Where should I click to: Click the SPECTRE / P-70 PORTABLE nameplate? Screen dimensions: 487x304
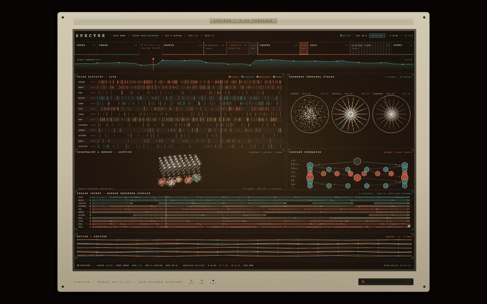pyautogui.click(x=243, y=21)
